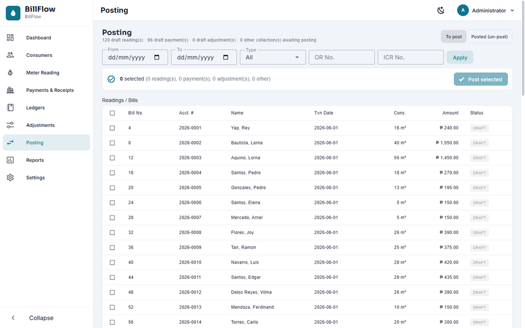Expand the Administrator account menu chevron
Image resolution: width=525 pixels, height=328 pixels.
point(512,10)
